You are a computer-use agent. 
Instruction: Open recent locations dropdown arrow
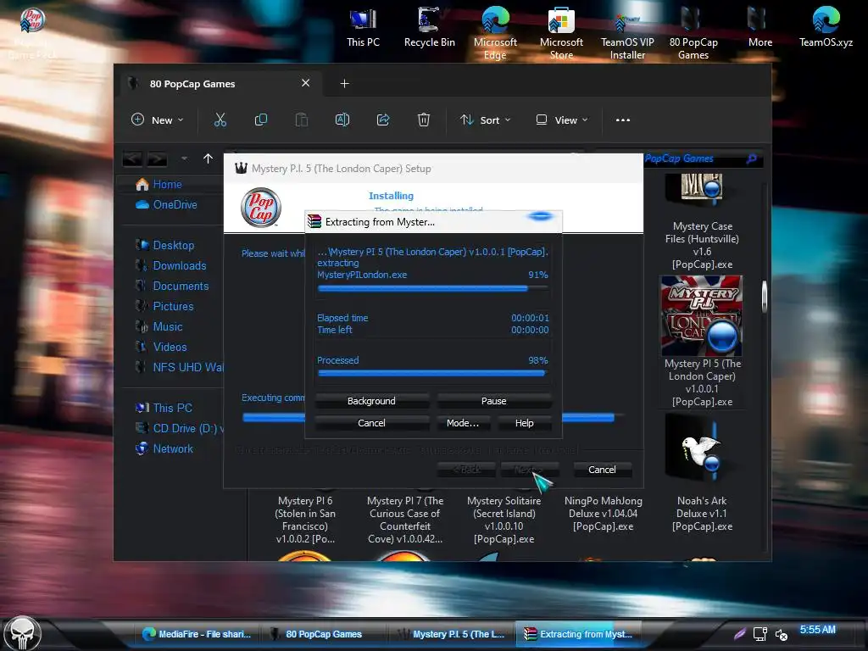184,159
